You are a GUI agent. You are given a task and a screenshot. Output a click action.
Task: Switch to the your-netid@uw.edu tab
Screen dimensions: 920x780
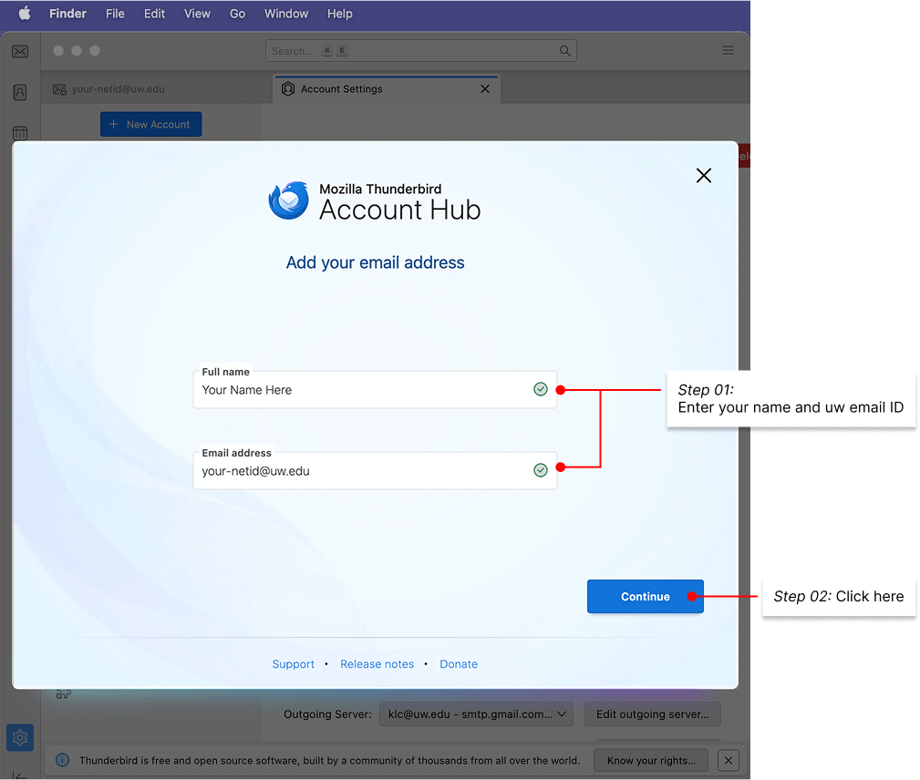(119, 89)
